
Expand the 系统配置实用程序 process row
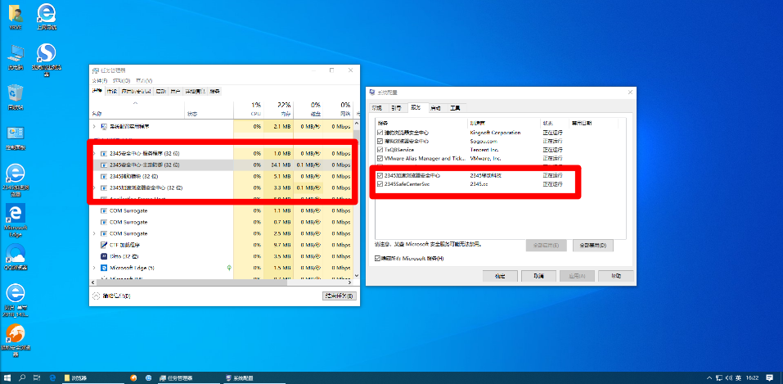(94, 127)
